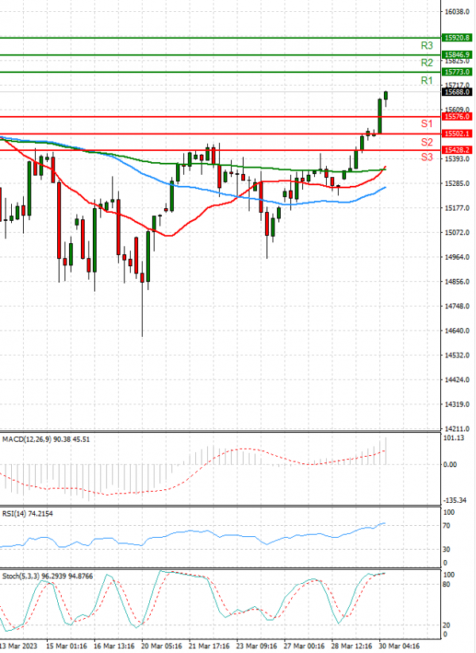
Task: Click the 14640.0 price axis value
Action: point(457,331)
